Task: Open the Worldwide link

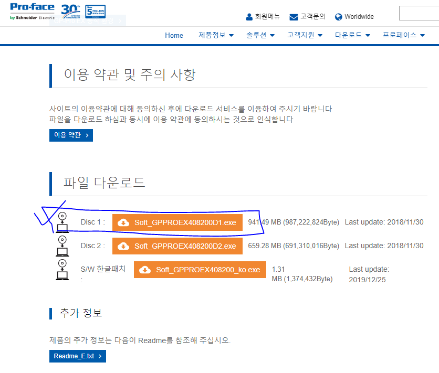Action: tap(359, 17)
